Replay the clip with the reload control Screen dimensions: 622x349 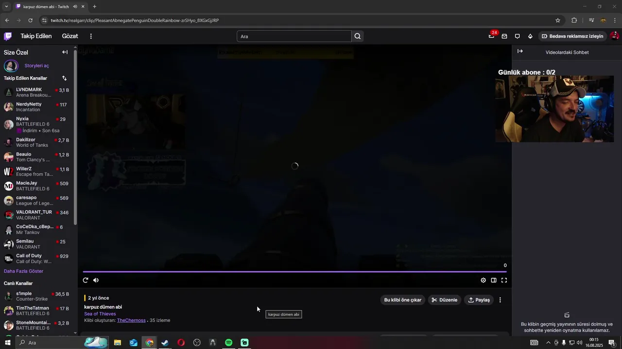pos(86,280)
